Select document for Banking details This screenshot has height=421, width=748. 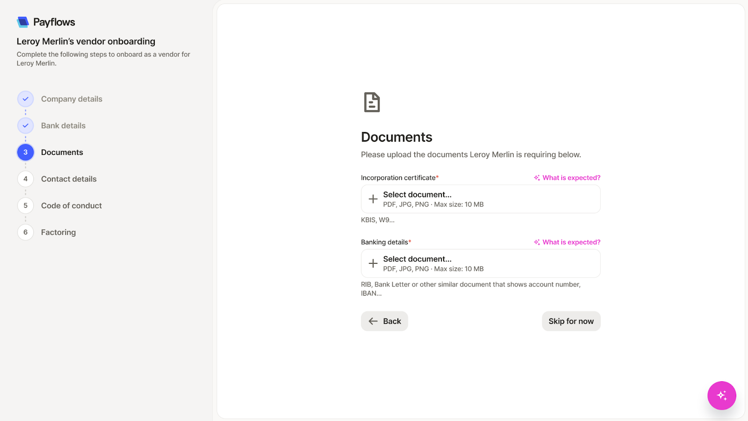tap(481, 263)
